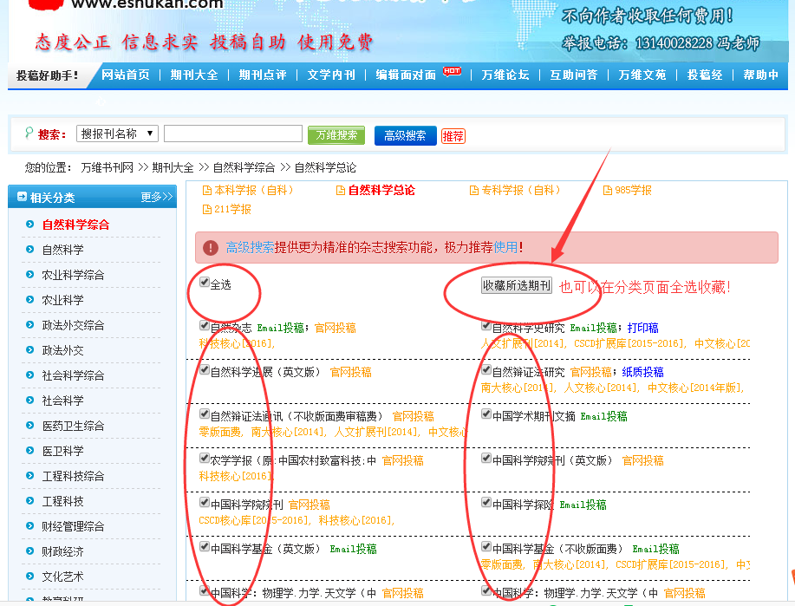Click the green 万维搜索 button
The image size is (795, 606).
pos(336,135)
